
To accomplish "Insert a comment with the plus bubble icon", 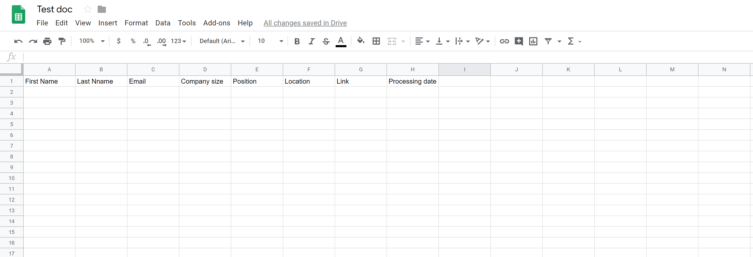I will [519, 41].
